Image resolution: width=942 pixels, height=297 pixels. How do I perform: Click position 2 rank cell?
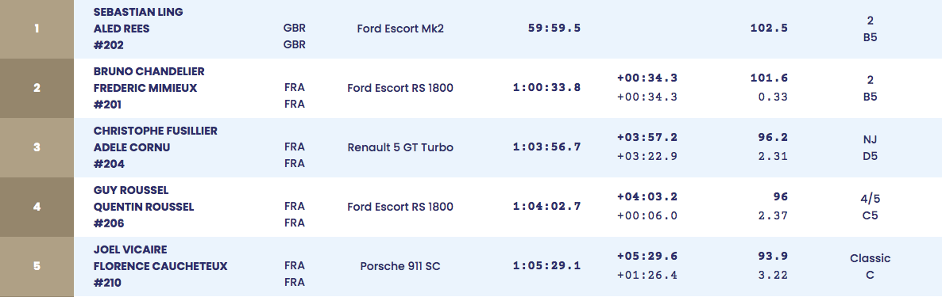click(37, 88)
